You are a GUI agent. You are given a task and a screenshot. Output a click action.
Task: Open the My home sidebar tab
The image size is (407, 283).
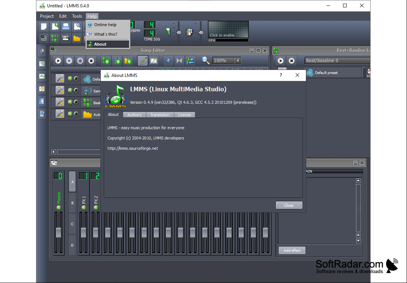tap(42, 101)
